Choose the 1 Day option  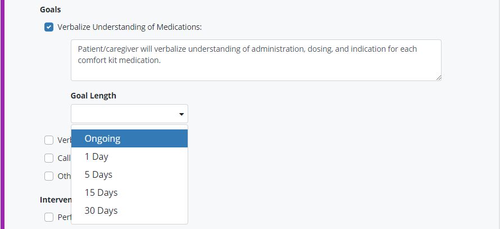pos(129,156)
